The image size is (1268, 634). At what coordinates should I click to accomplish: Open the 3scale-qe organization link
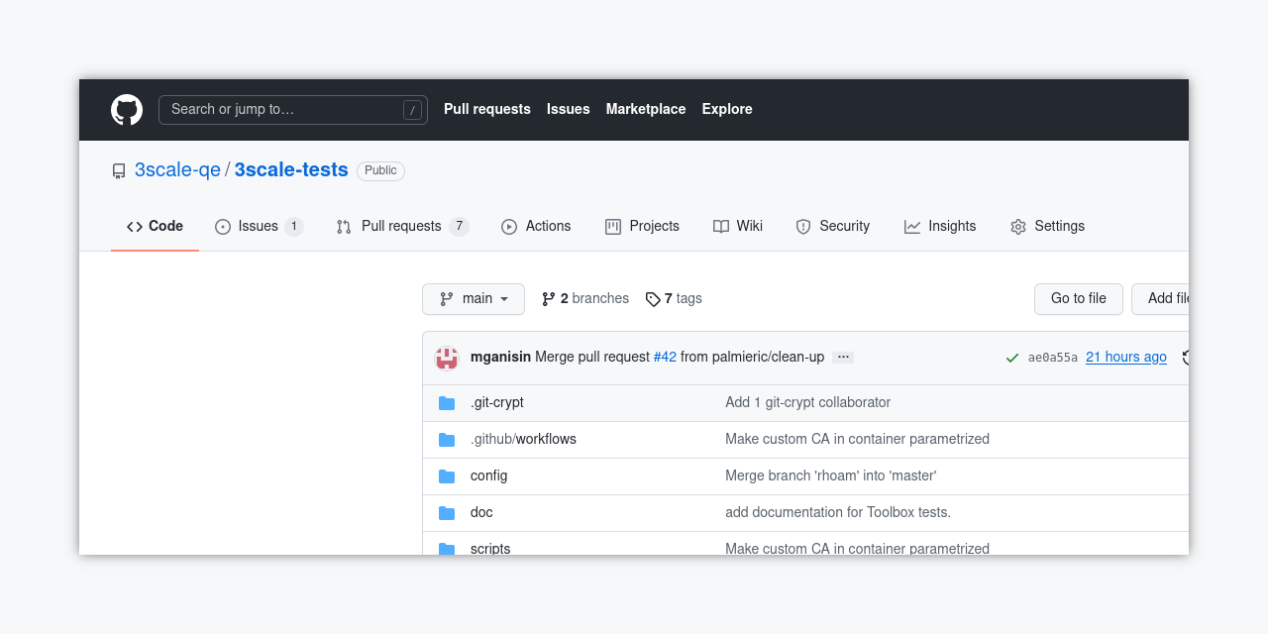point(177,170)
